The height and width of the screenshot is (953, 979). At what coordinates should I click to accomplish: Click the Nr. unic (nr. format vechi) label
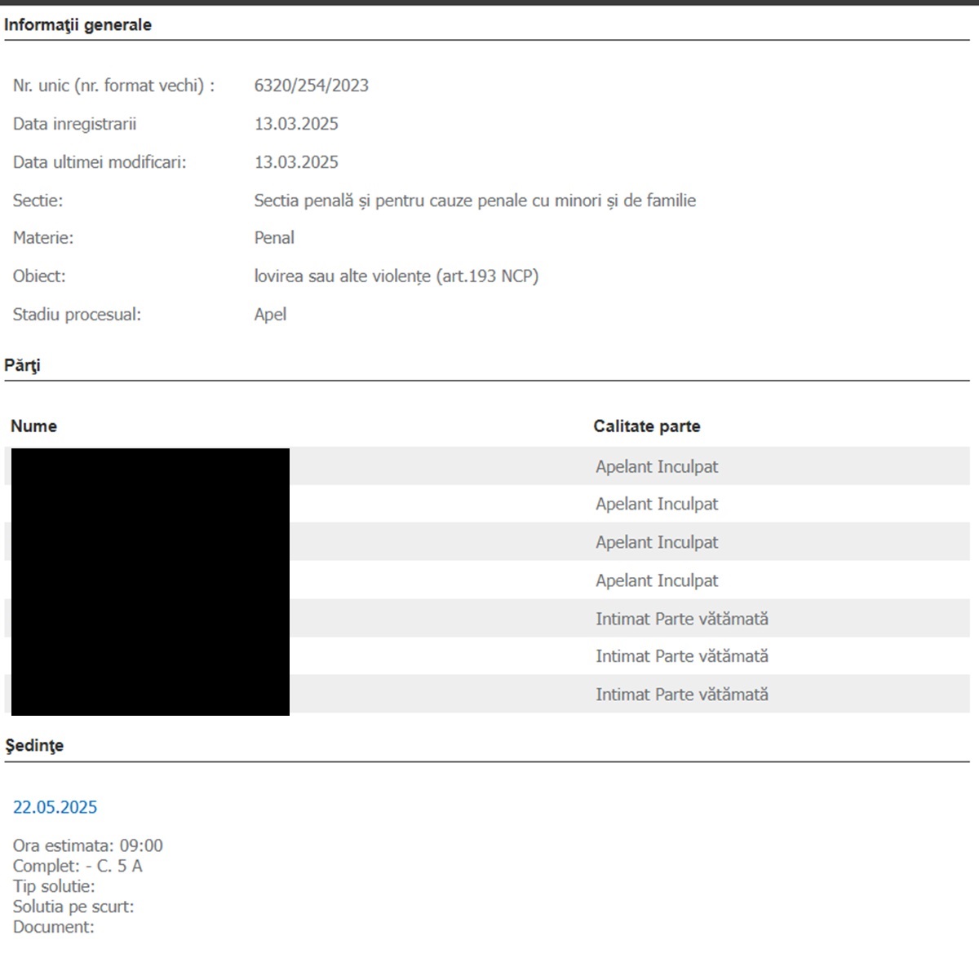pos(113,86)
